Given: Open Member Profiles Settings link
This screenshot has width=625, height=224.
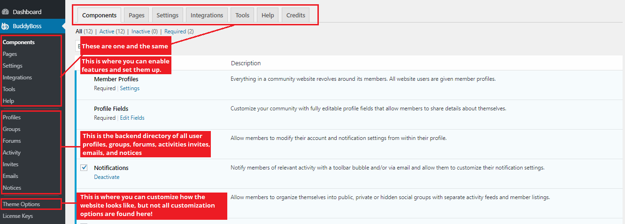Looking at the screenshot, I should (130, 88).
